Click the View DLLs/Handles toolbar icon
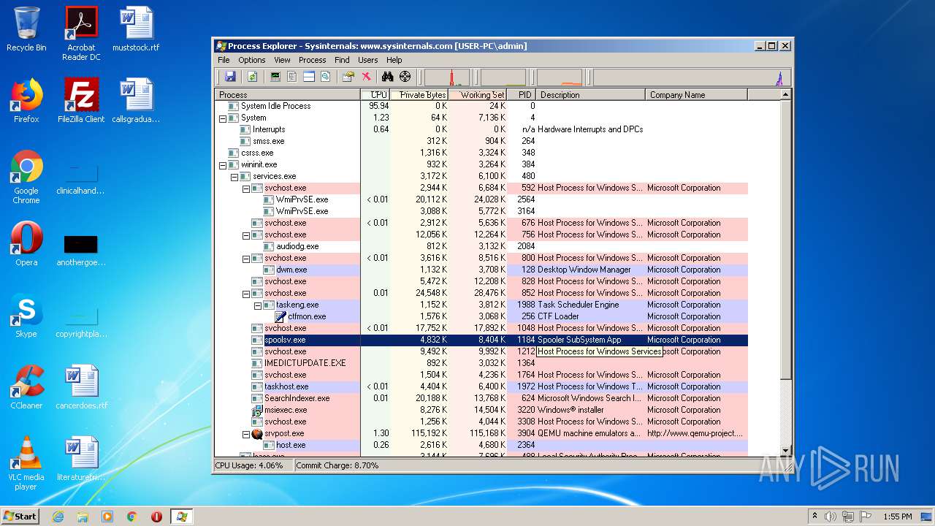The image size is (935, 526). point(326,77)
